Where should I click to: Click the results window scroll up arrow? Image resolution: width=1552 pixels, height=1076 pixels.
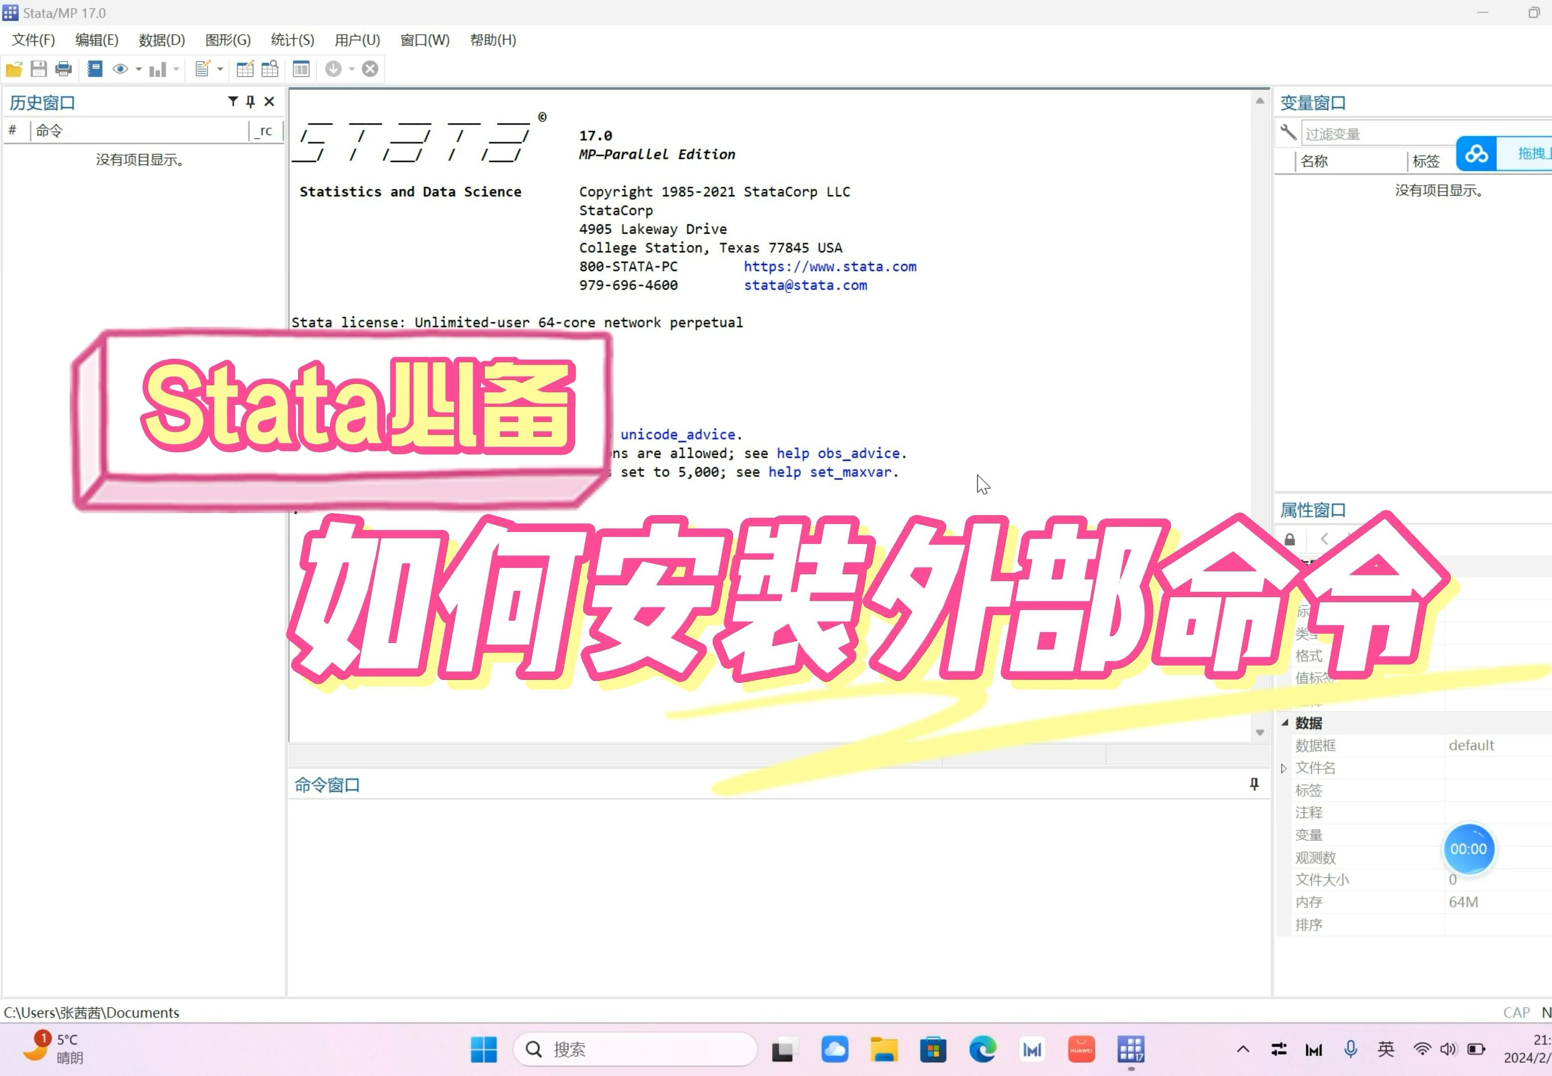coord(1259,101)
